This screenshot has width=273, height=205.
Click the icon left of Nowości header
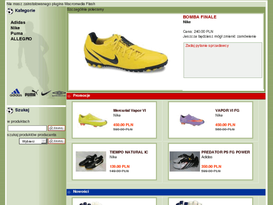pos(69,192)
